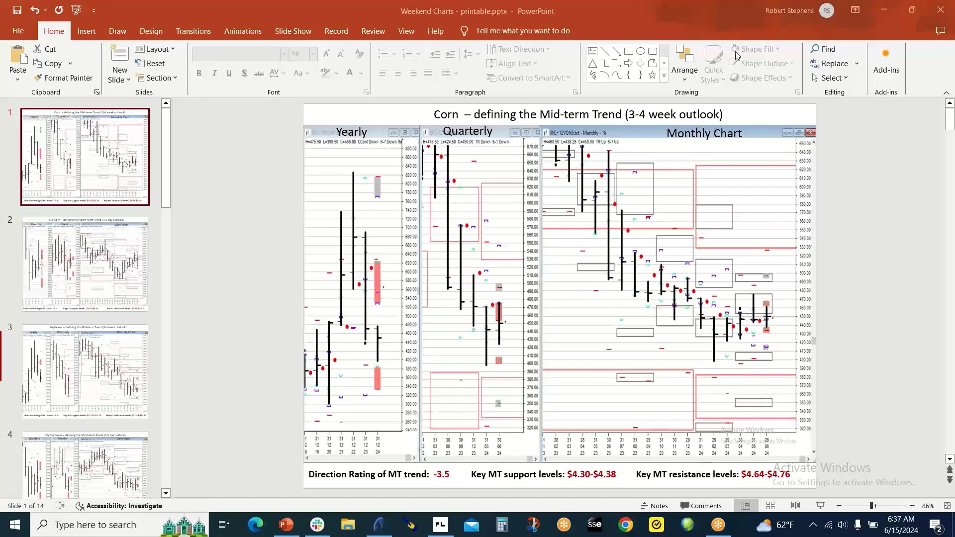This screenshot has height=537, width=955.
Task: Open Ribbon Display Options icon
Action: [855, 10]
